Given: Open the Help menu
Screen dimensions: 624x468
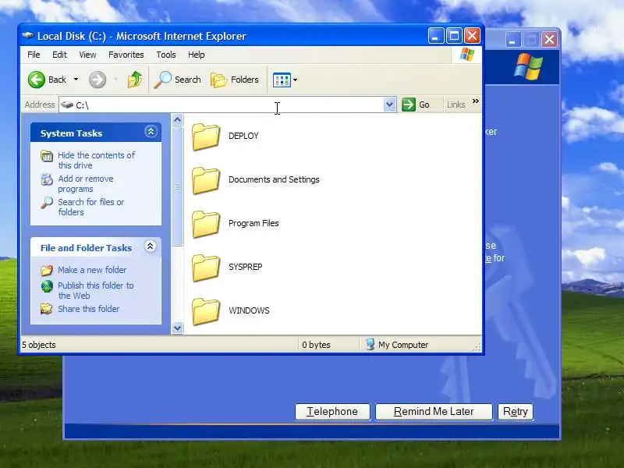Looking at the screenshot, I should (x=197, y=55).
